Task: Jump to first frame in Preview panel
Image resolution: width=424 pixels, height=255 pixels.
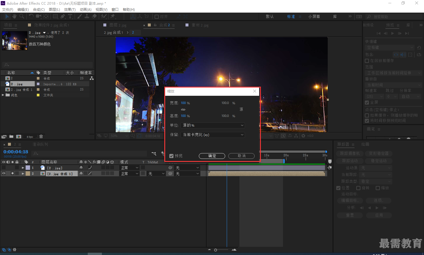Action: point(379,33)
